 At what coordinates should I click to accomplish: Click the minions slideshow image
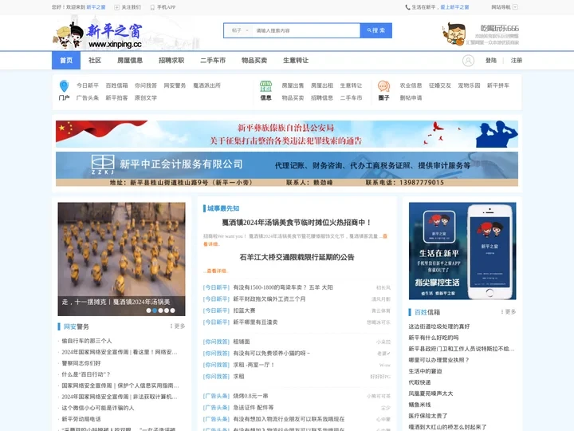pyautogui.click(x=121, y=259)
